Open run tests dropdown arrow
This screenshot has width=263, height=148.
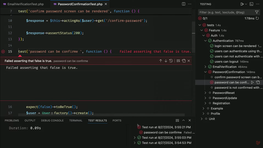pyautogui.click(x=246, y=4)
